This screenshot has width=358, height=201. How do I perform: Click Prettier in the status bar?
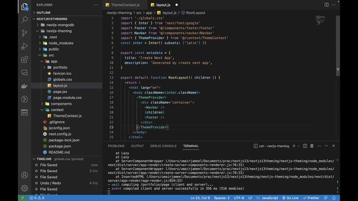point(311,198)
